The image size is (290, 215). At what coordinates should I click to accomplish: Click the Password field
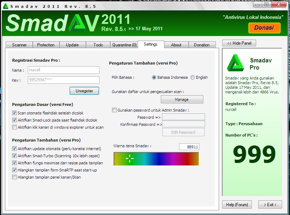183,117
